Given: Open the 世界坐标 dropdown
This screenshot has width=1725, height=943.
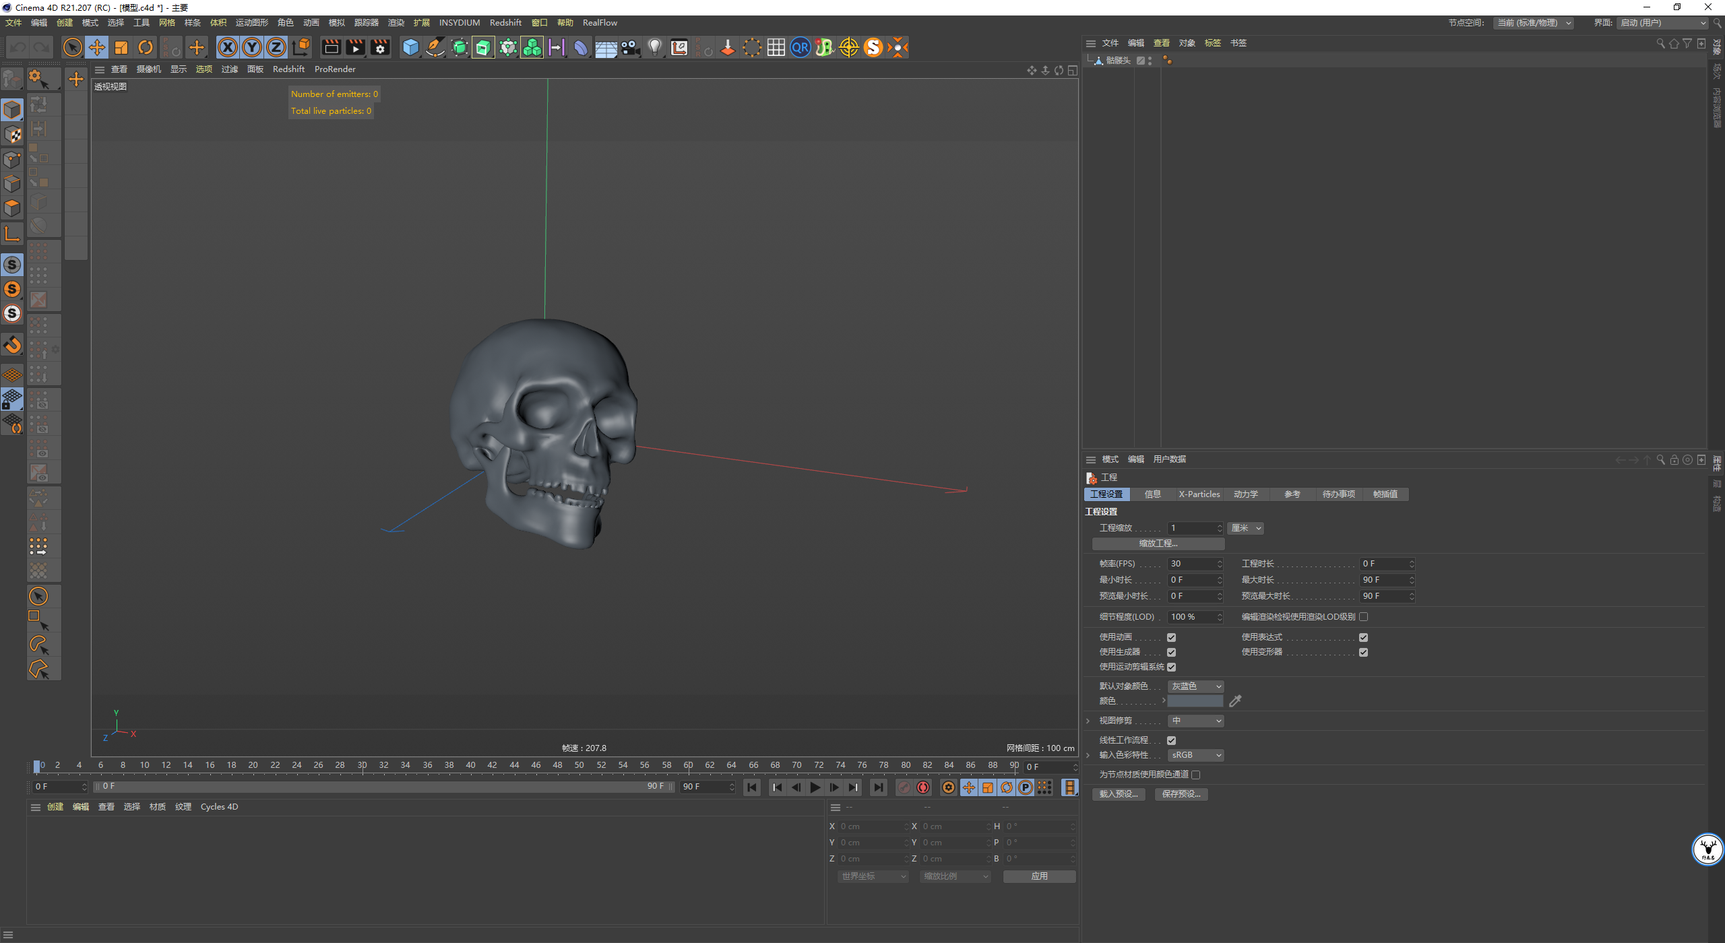Looking at the screenshot, I should pos(873,876).
